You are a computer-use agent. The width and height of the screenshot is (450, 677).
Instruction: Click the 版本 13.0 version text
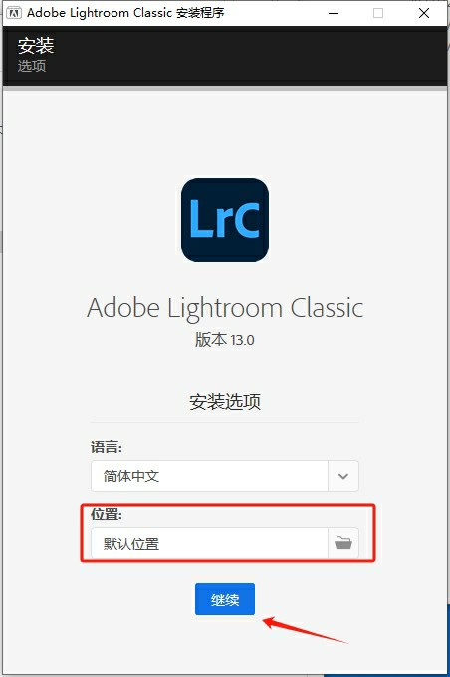[x=225, y=340]
